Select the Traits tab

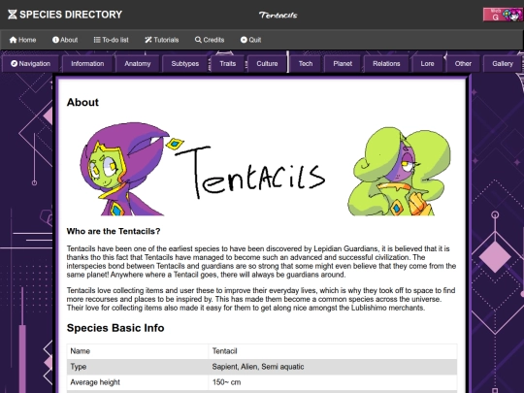228,63
